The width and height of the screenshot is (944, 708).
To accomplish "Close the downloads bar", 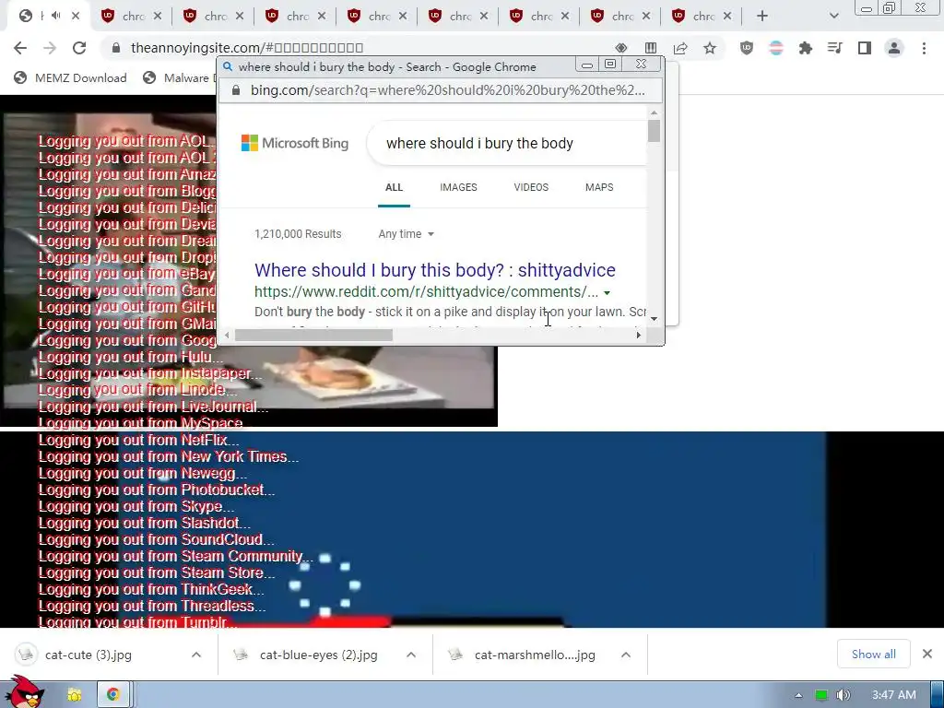I will 927,654.
